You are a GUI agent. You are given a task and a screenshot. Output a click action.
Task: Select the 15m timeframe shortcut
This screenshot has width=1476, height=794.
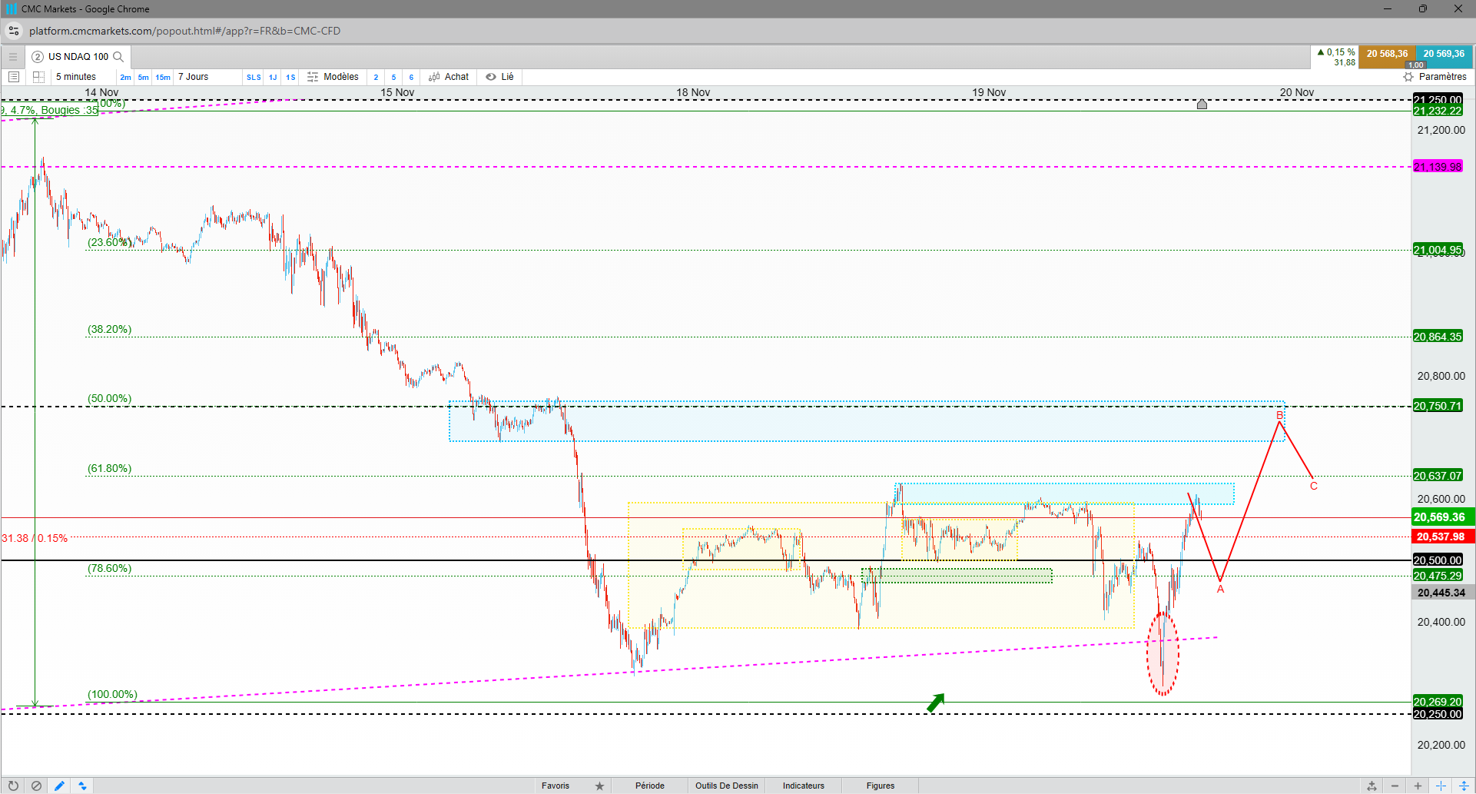point(163,77)
